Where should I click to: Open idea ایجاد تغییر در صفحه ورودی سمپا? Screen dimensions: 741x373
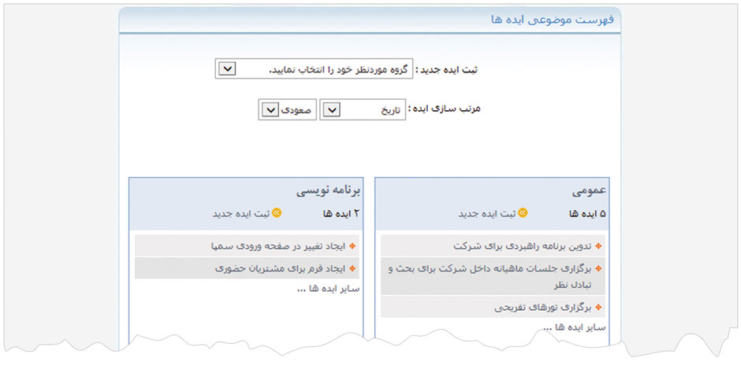pos(279,246)
